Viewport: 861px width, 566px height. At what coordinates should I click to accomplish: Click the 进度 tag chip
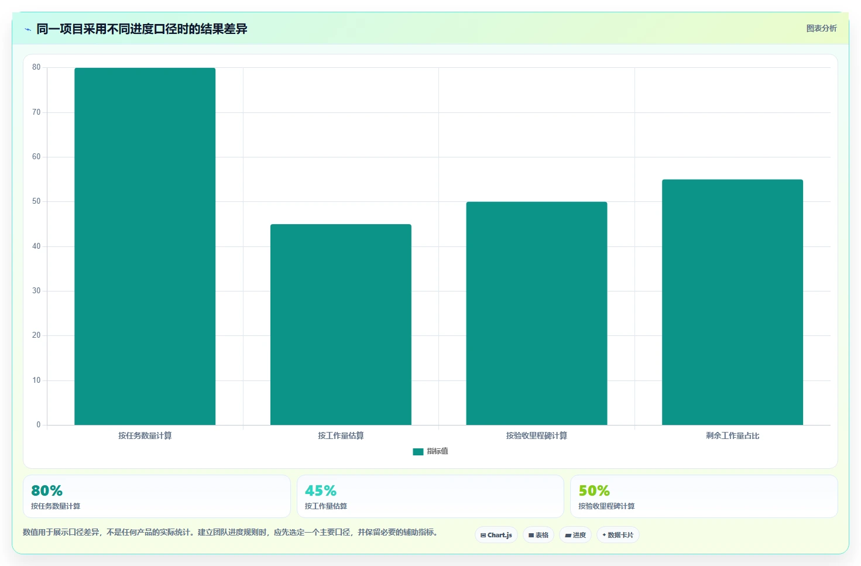click(x=575, y=535)
